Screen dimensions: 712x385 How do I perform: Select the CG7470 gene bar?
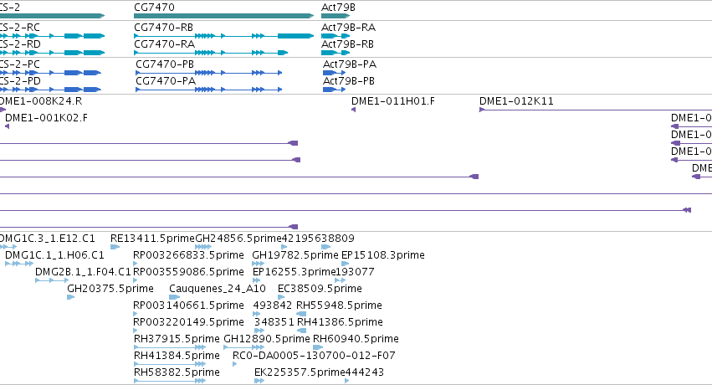click(224, 16)
